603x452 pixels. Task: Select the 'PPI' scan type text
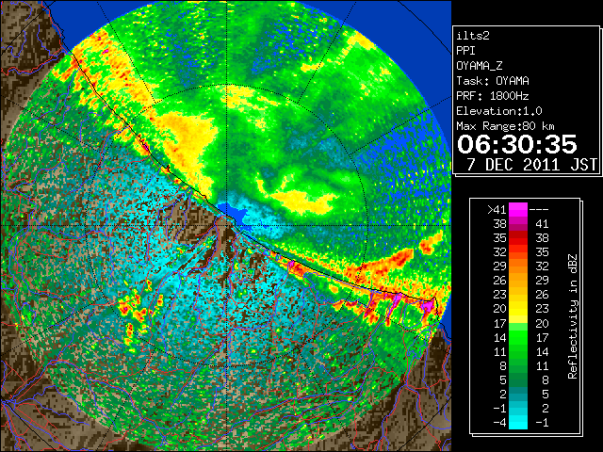(465, 51)
